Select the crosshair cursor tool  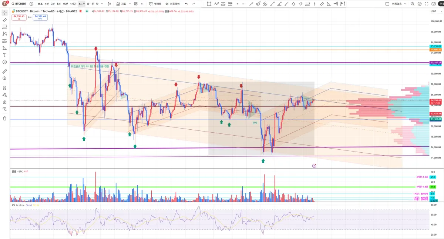(x=4, y=12)
